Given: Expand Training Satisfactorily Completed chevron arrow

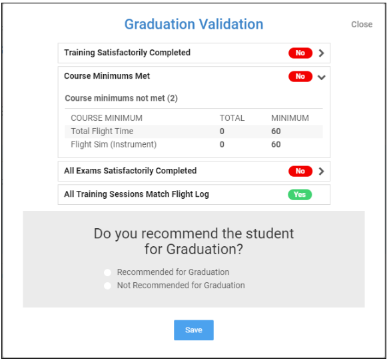Looking at the screenshot, I should (x=322, y=53).
